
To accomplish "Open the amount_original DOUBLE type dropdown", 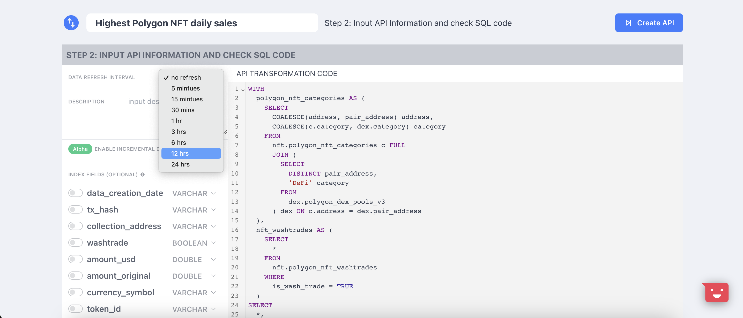I will pos(194,276).
